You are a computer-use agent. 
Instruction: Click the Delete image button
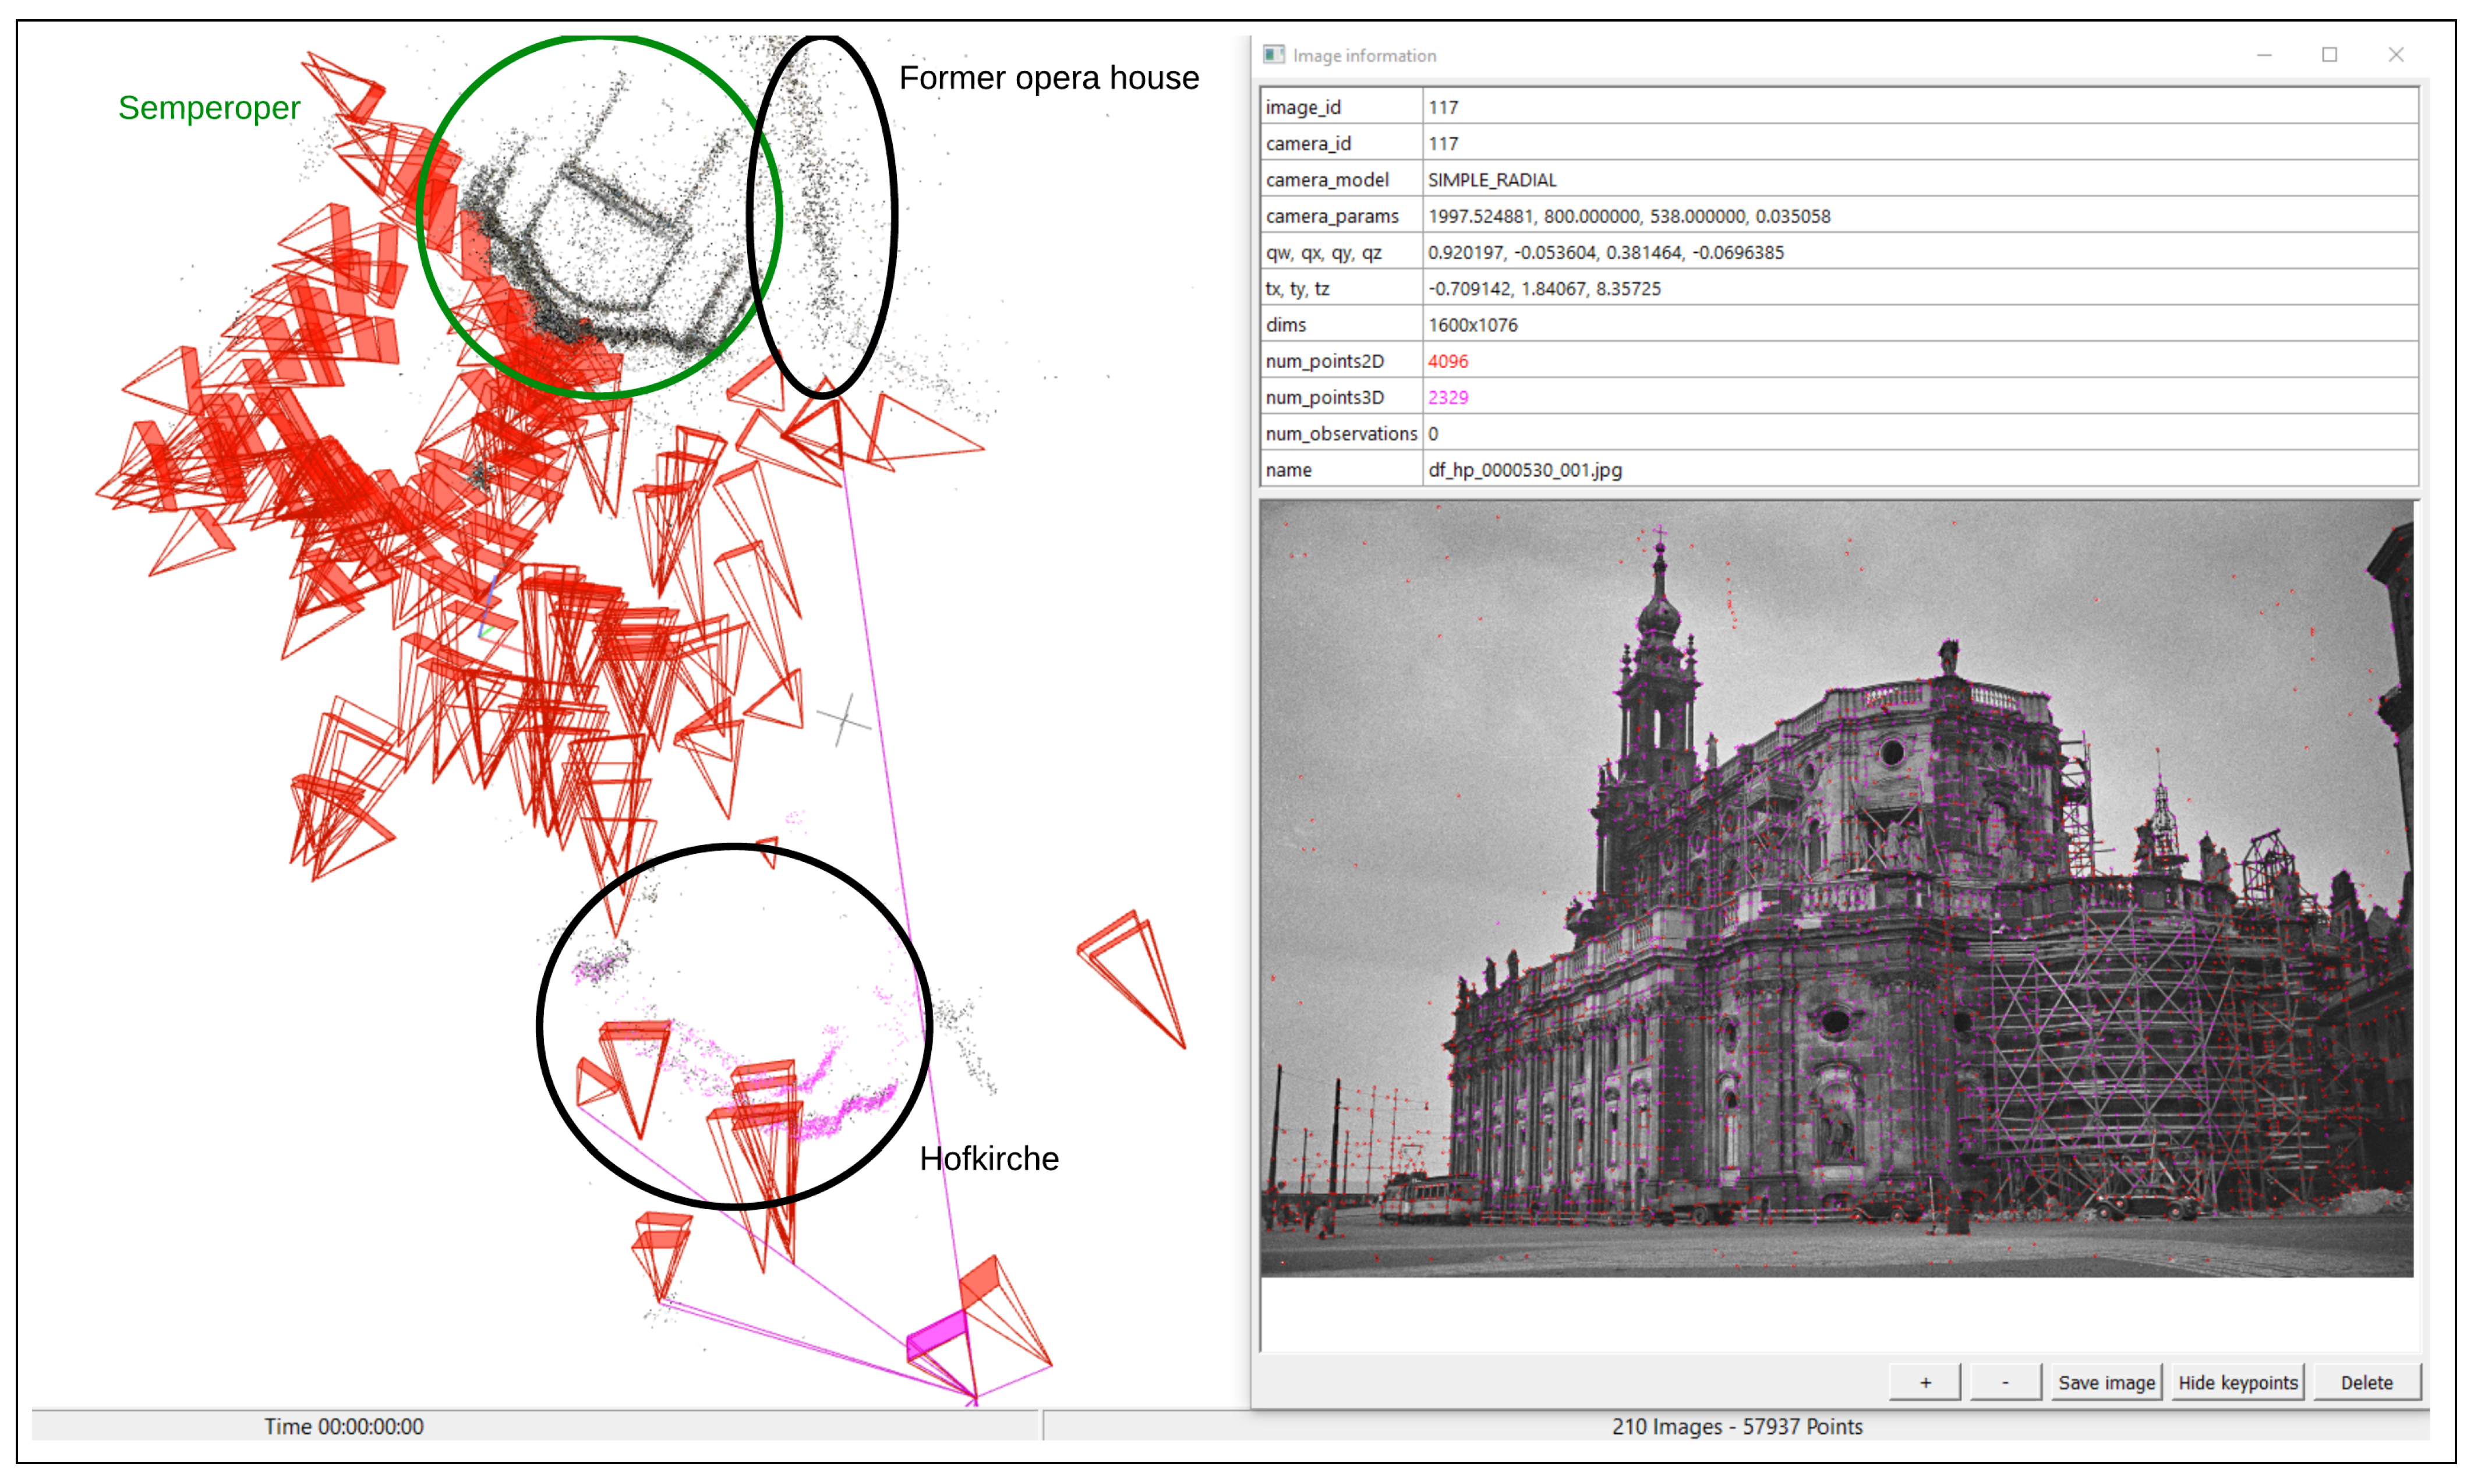[2367, 1382]
